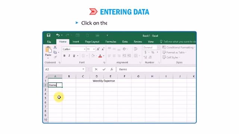Open Font dialog launcher
The width and height of the screenshot is (239, 134).
coord(104,63)
